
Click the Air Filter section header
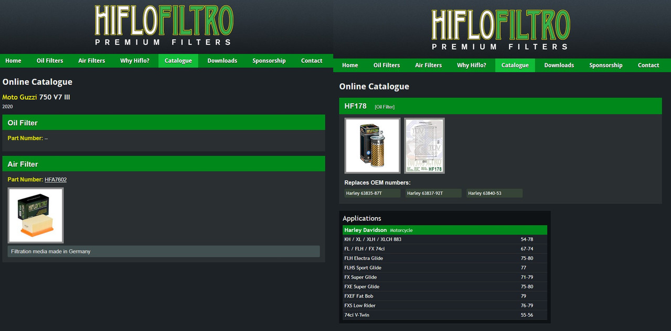164,164
